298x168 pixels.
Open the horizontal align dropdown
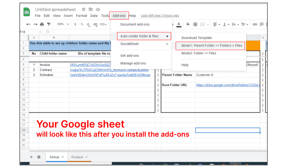217,24
